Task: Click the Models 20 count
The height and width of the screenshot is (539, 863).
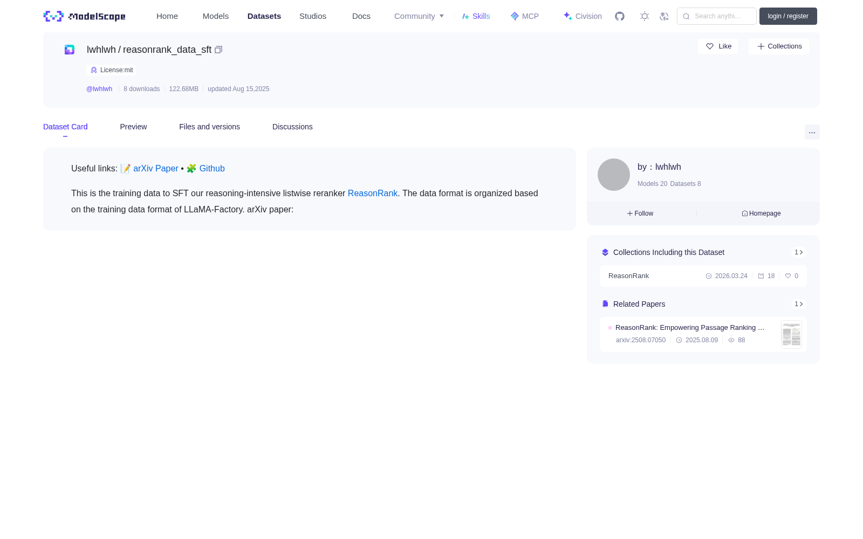Action: click(652, 184)
